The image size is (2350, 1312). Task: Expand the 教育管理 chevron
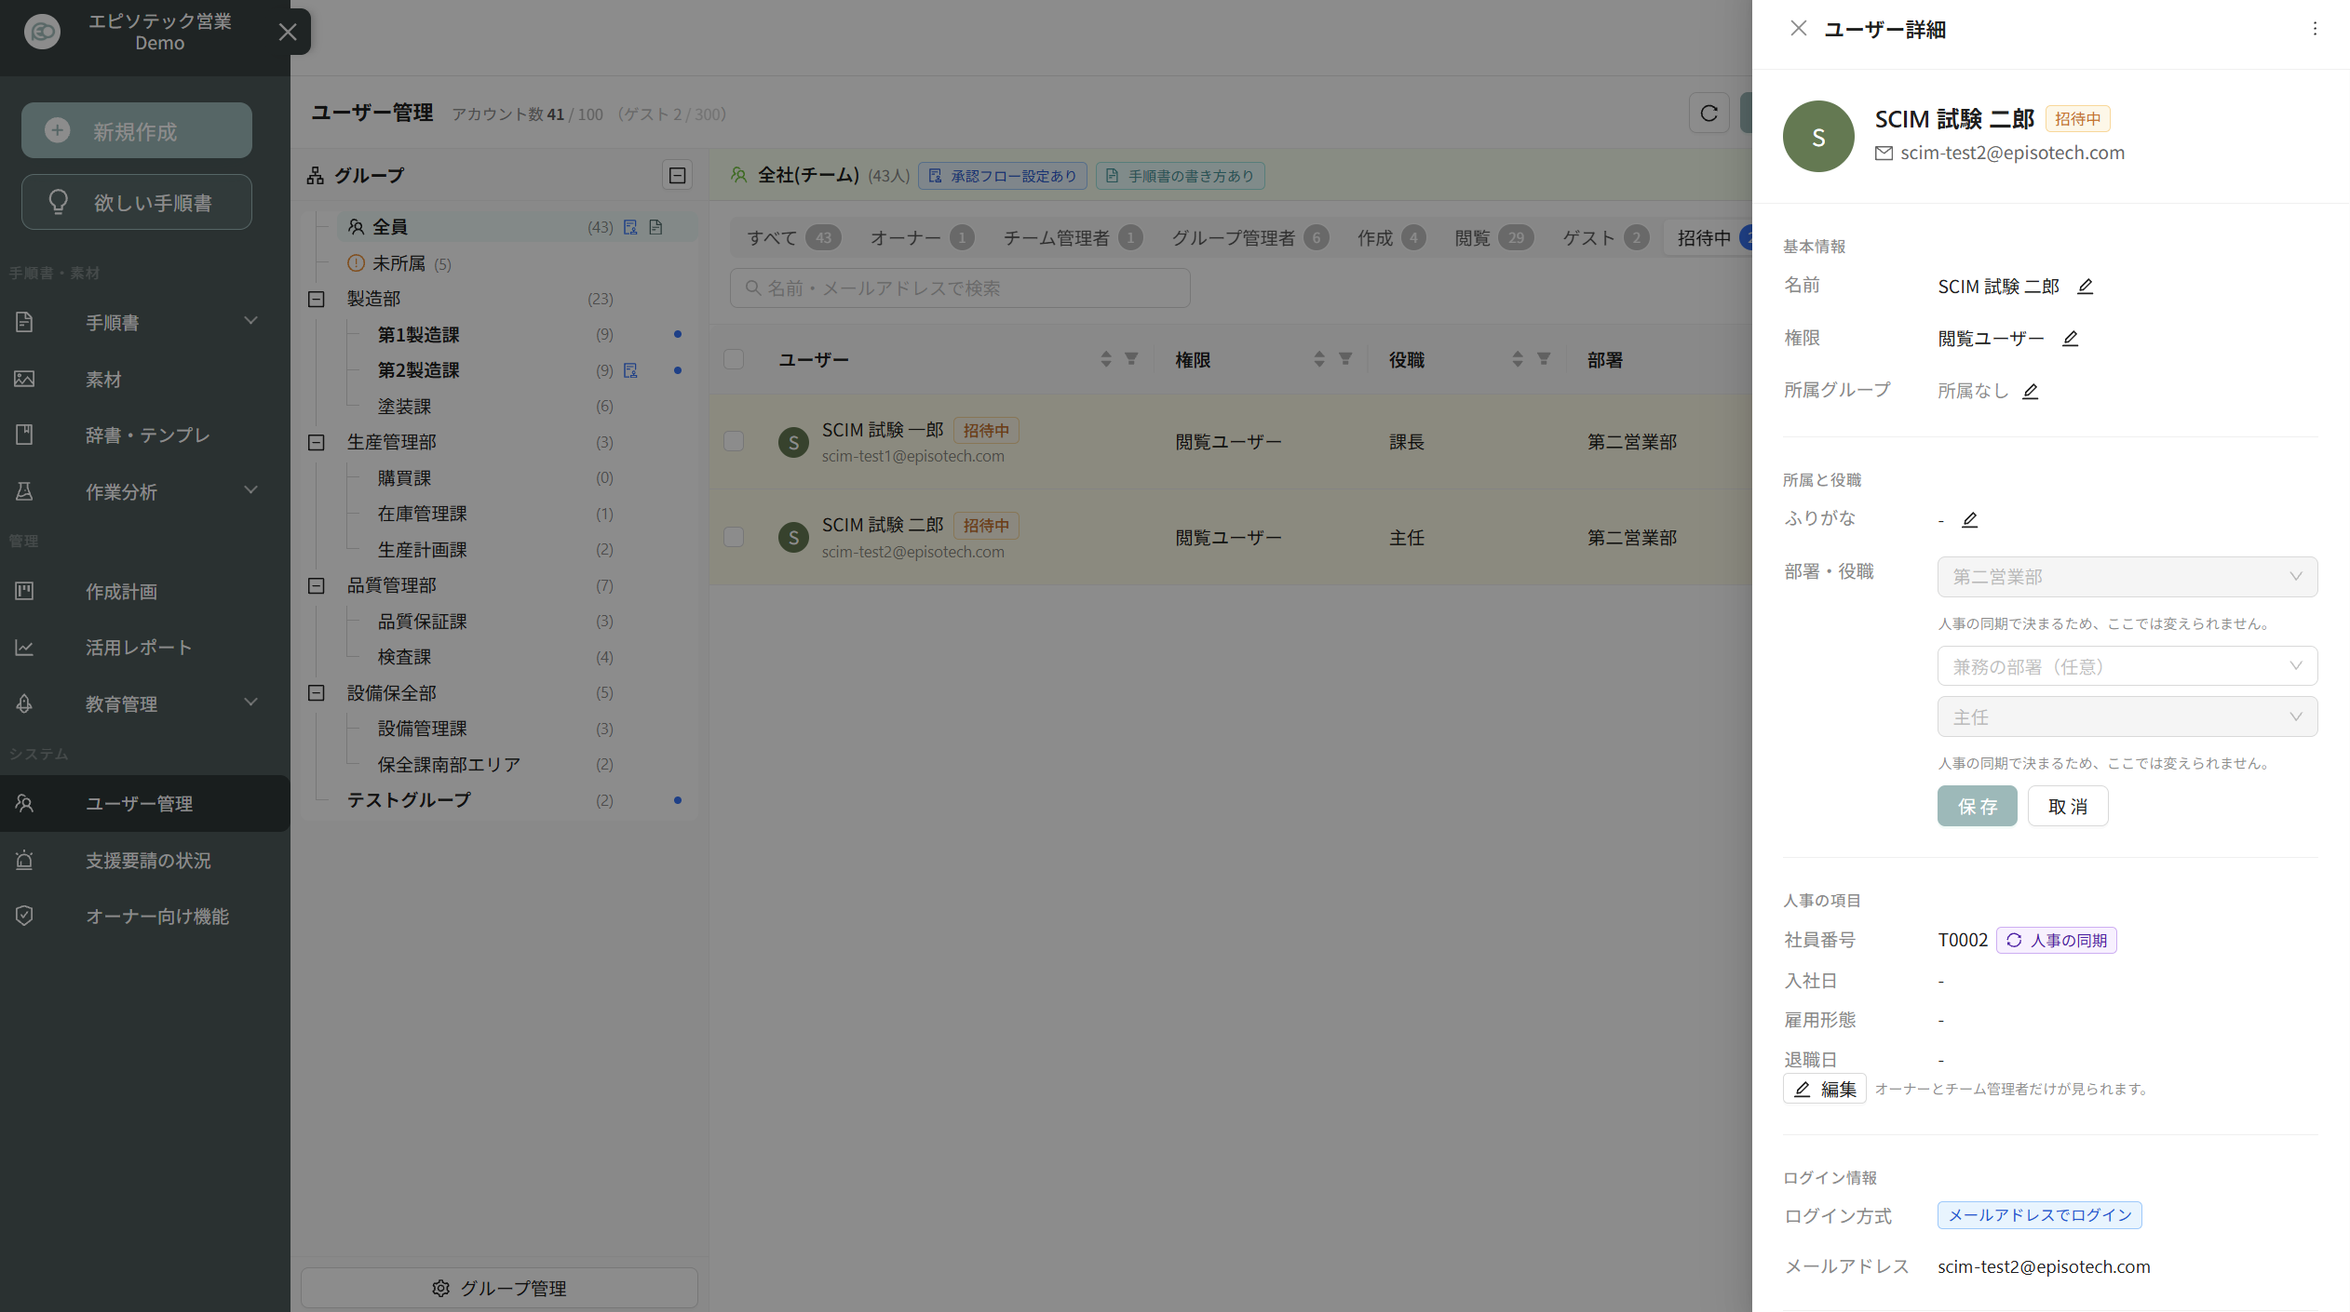[250, 703]
